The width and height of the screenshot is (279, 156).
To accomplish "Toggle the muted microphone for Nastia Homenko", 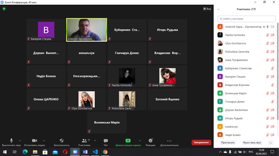I will (267, 35).
